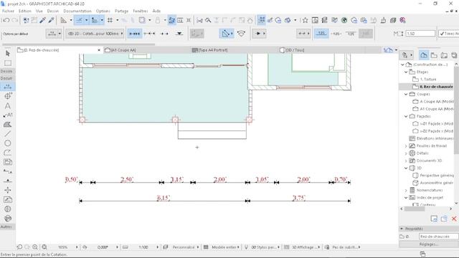Viewport: 459px width, 258px height.
Task: Toggle base-line dimension method
Action: (x=164, y=34)
